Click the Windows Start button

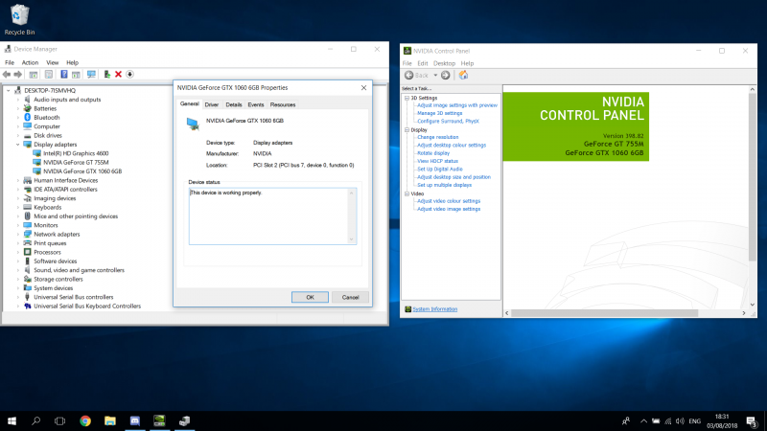click(13, 420)
